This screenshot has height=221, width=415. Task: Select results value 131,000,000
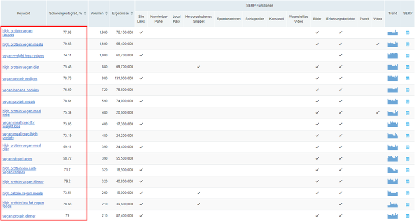(124, 78)
